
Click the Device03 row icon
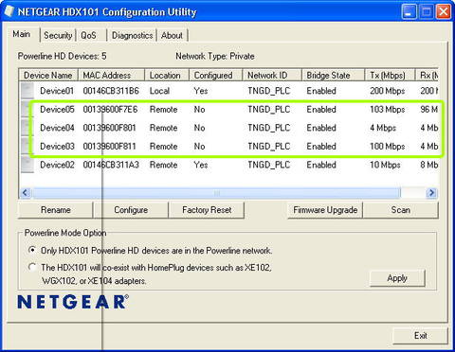27,146
